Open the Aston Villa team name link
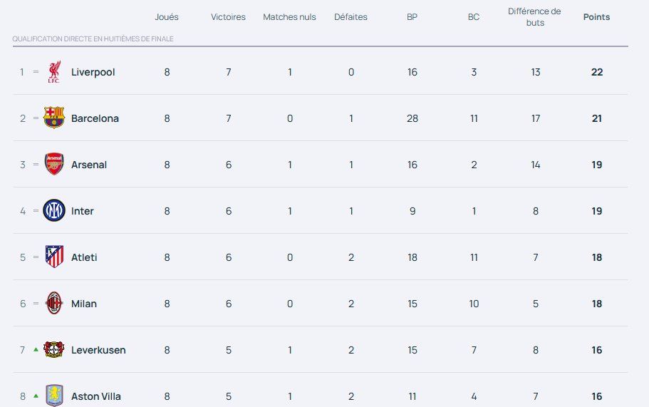 click(96, 396)
